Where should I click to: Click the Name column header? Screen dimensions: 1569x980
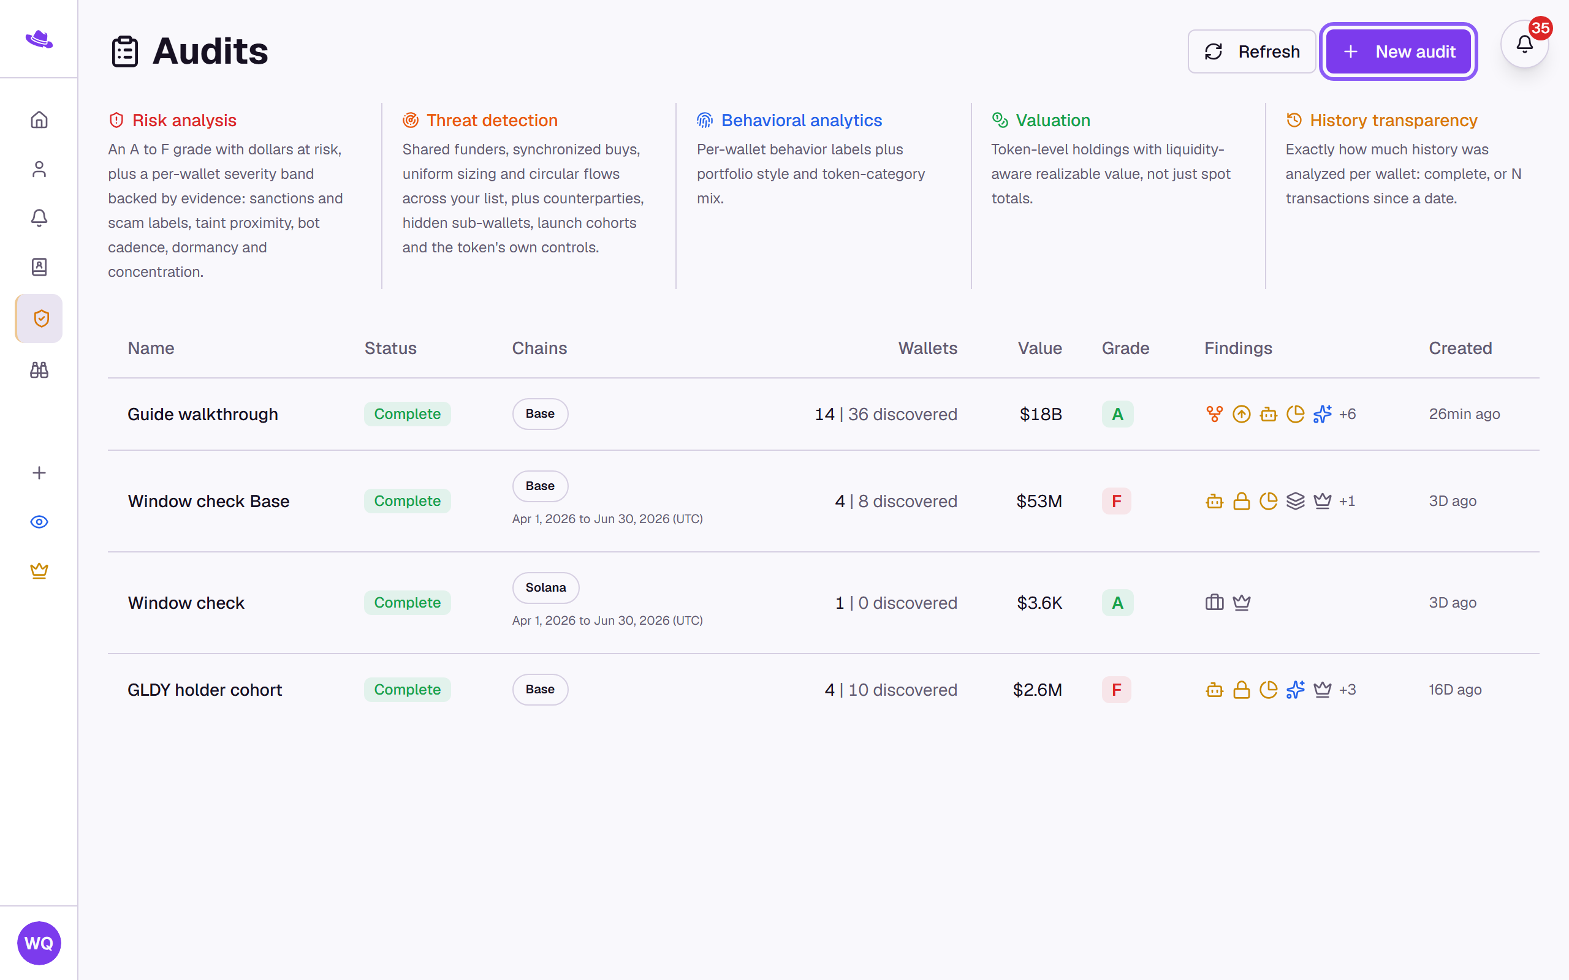click(151, 348)
